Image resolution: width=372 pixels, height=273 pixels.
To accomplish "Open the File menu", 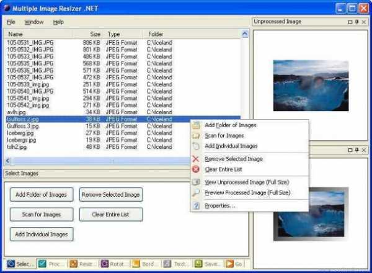I will [x=11, y=22].
